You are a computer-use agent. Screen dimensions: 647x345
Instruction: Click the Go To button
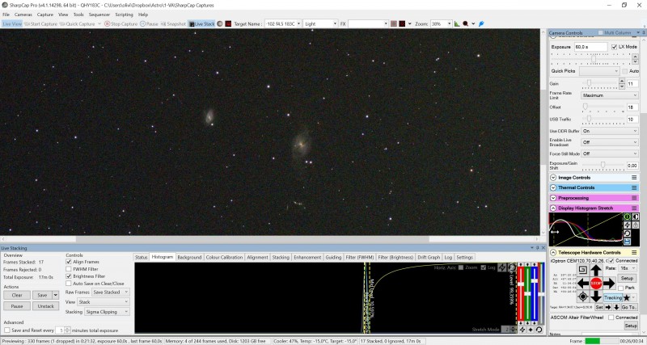[629, 308]
